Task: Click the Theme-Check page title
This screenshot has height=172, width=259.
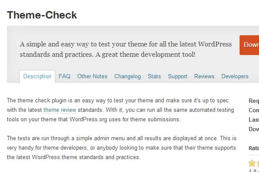Action: pos(42,15)
